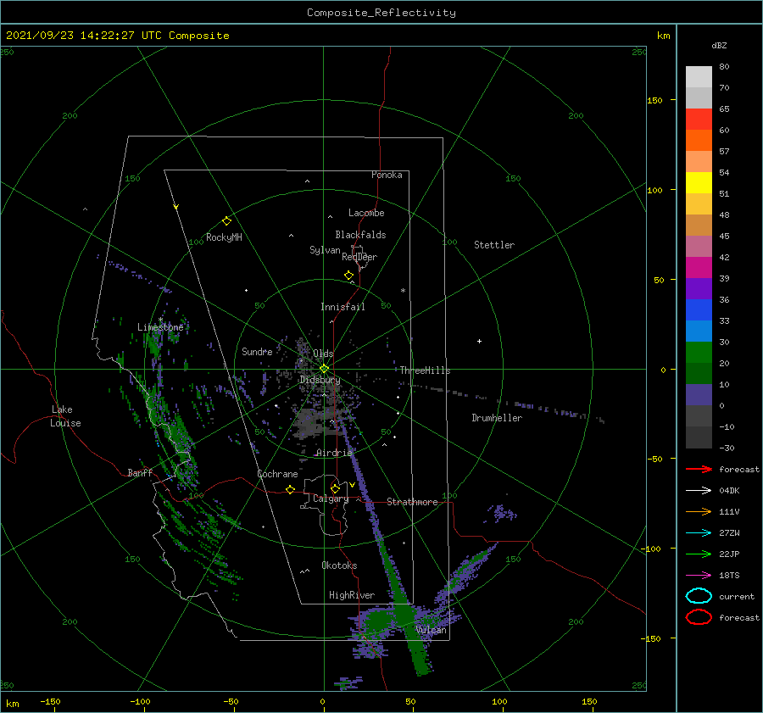Screen dimensions: 763x713
Task: Click the RedDeer city label
Action: tap(359, 257)
